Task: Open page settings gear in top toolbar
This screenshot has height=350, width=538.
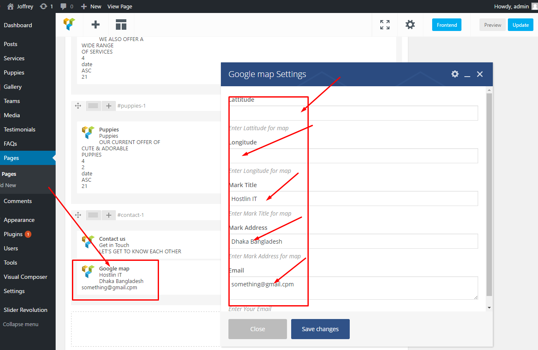Action: (410, 25)
